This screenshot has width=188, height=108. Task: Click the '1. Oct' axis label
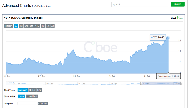(112, 76)
